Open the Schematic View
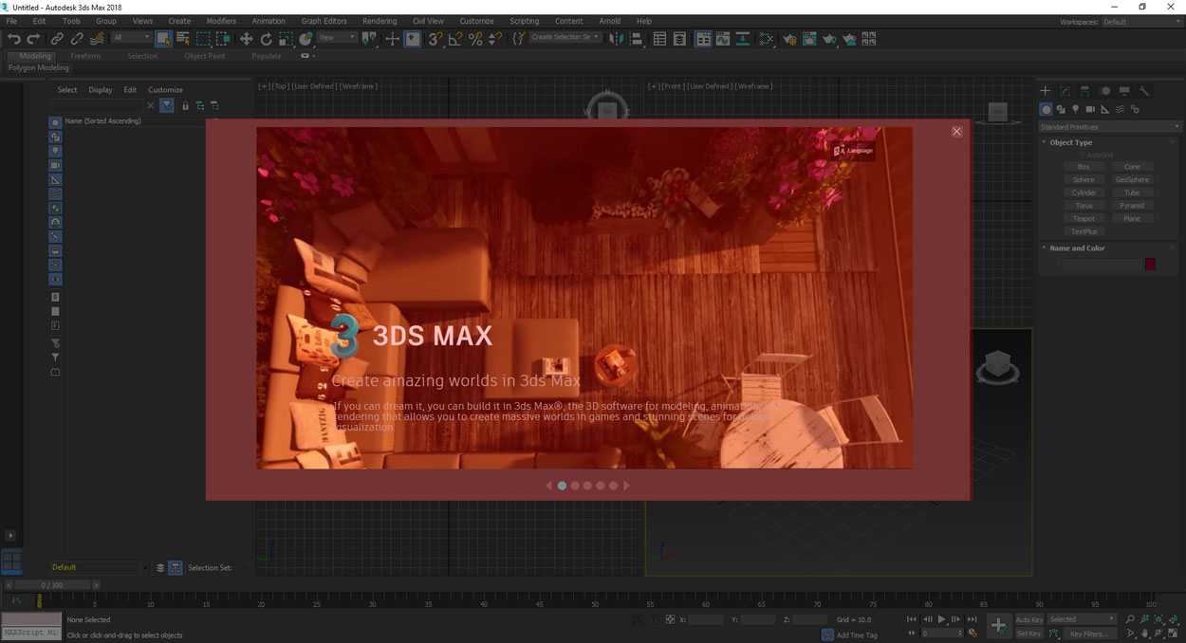Viewport: 1186px width, 643px height. click(743, 39)
